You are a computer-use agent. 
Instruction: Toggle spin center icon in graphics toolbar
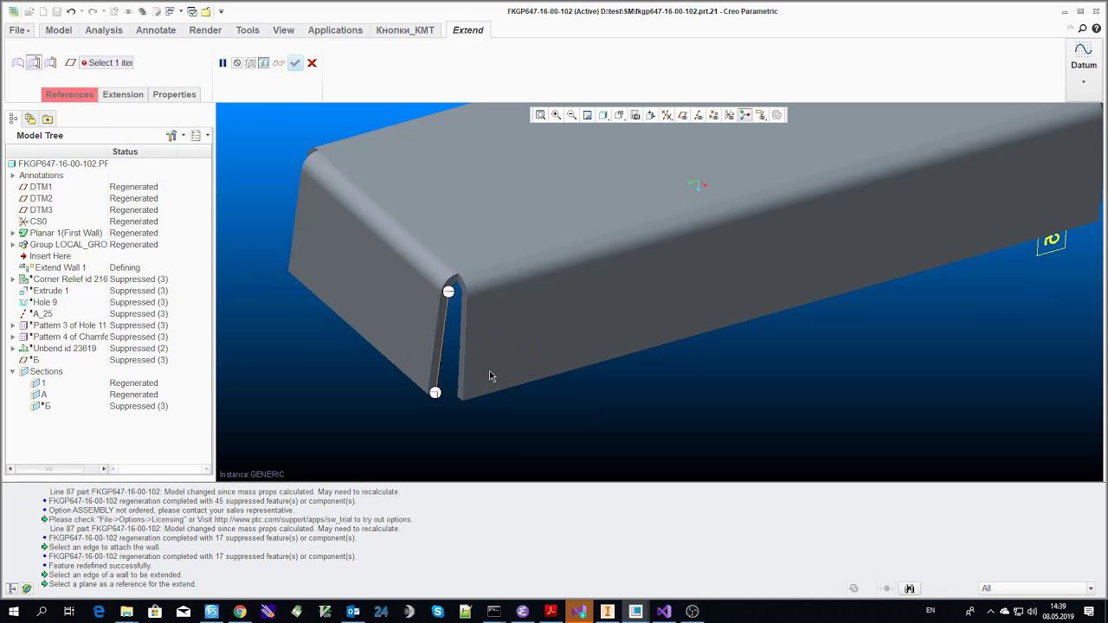[x=744, y=115]
